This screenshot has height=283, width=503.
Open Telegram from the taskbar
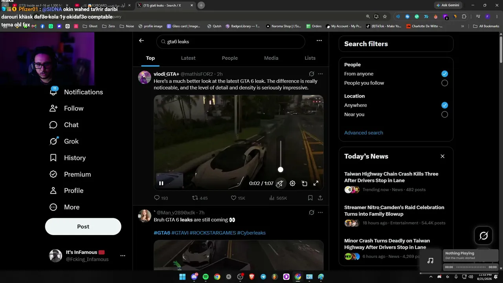[x=263, y=277]
